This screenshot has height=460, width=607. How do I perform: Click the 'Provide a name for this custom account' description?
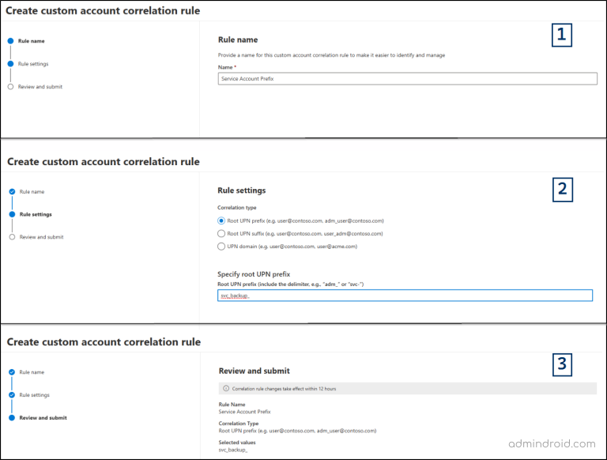[331, 55]
